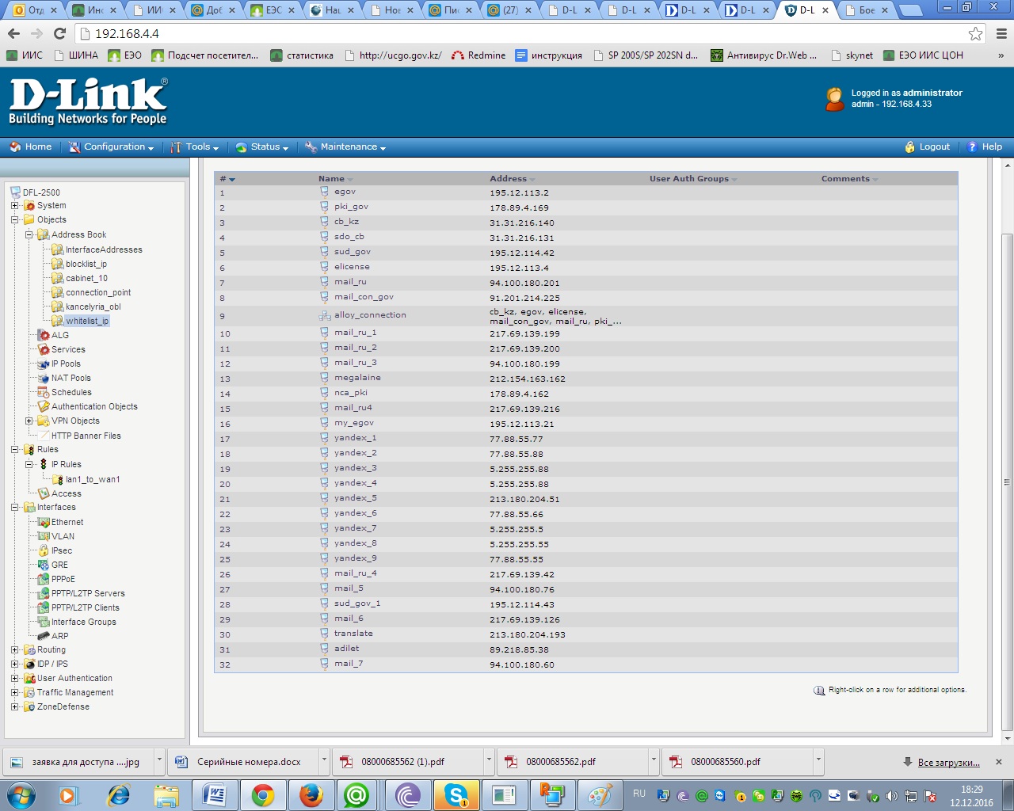Reload the page with the browser refresh button
Viewport: 1014px width, 811px height.
tap(59, 33)
